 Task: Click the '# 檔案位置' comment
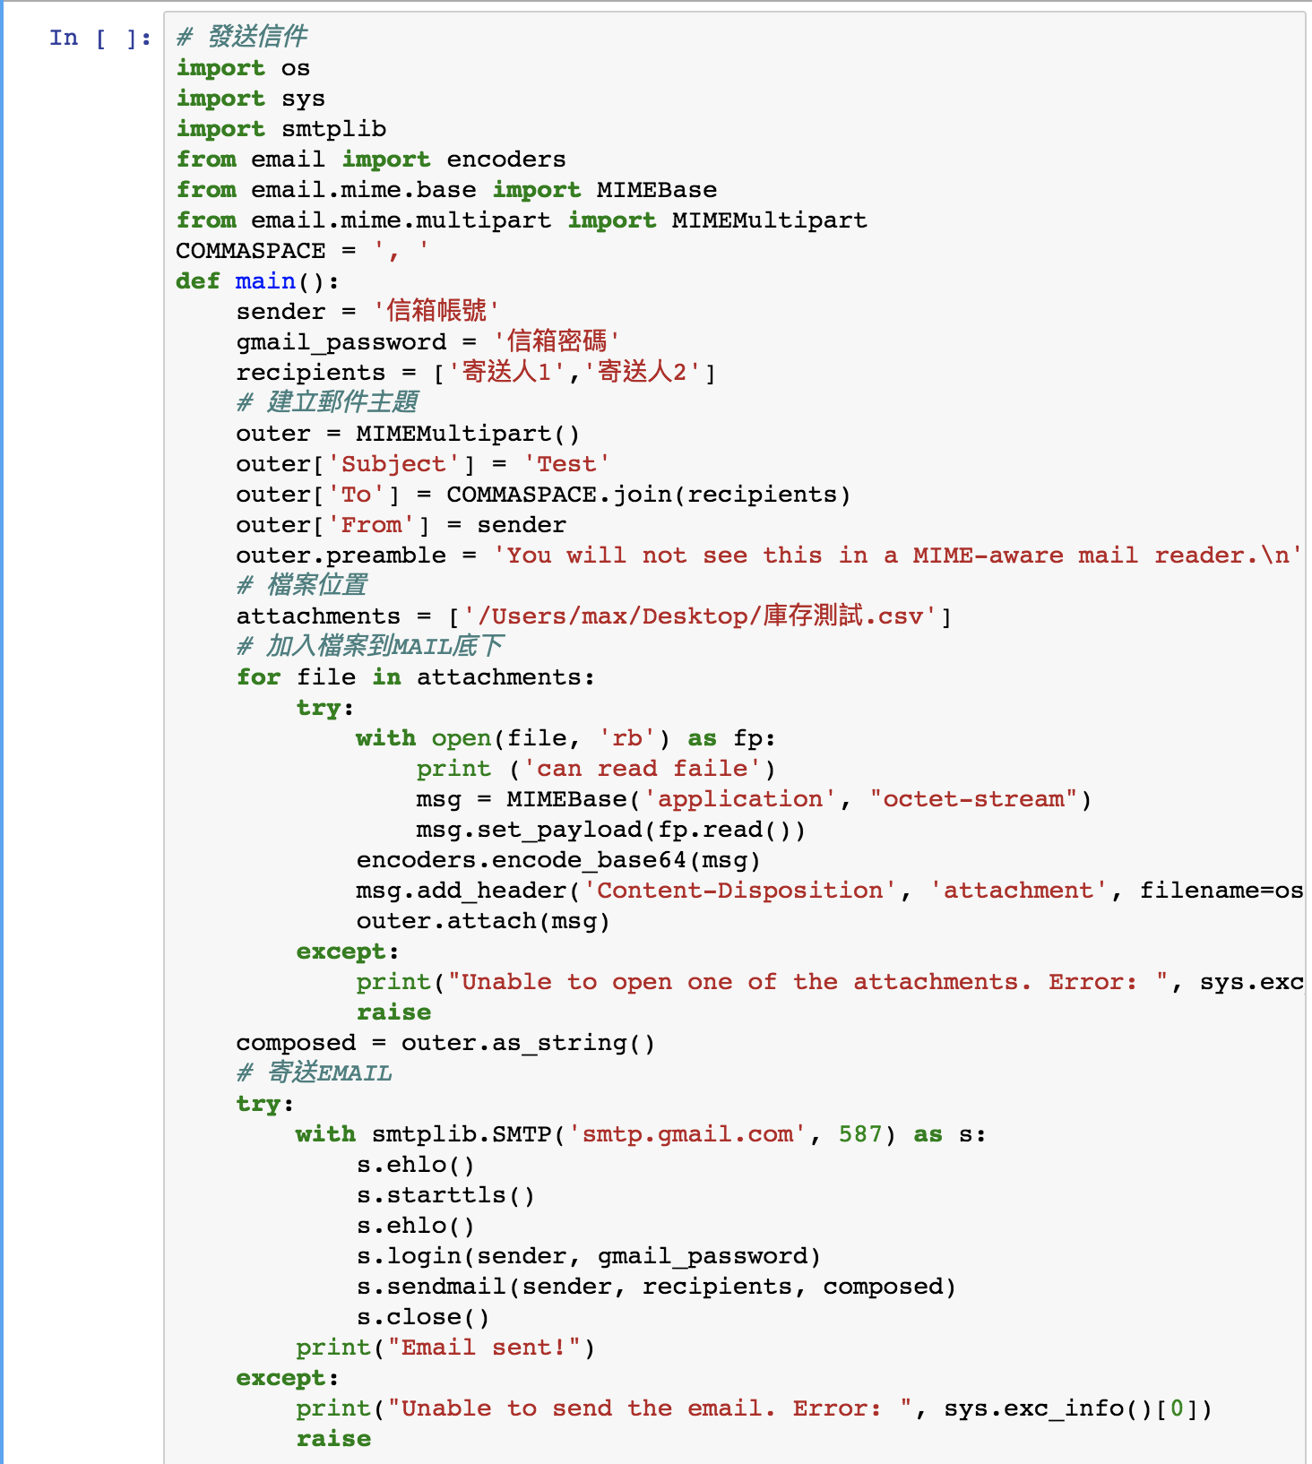[303, 585]
